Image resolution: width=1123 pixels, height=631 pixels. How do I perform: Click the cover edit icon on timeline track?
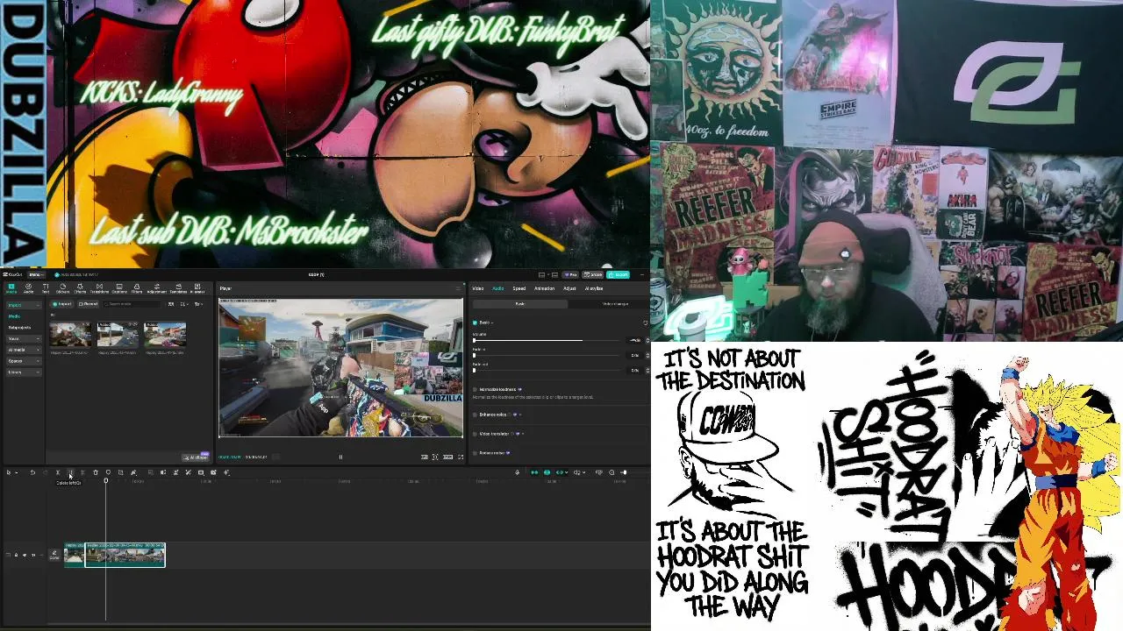pos(54,555)
